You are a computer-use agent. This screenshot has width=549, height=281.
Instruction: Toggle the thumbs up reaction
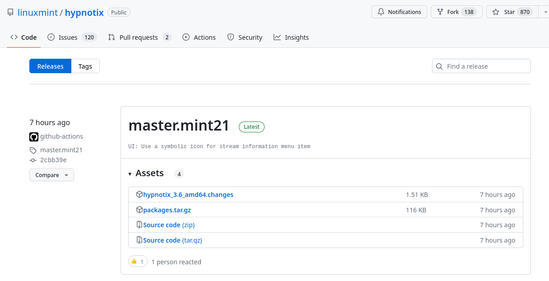(138, 262)
